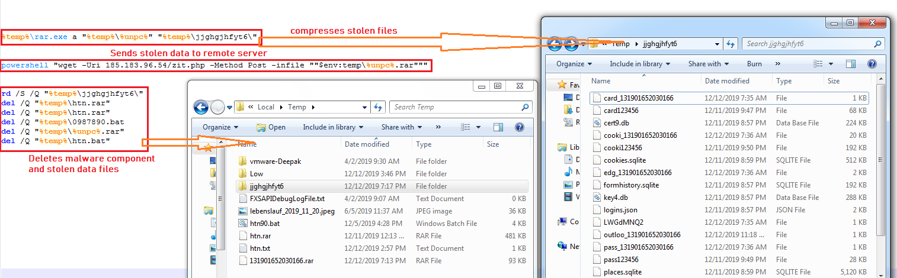Refresh the jjghgjhfyt6 folder address bar
This screenshot has height=278, width=897.
731,44
